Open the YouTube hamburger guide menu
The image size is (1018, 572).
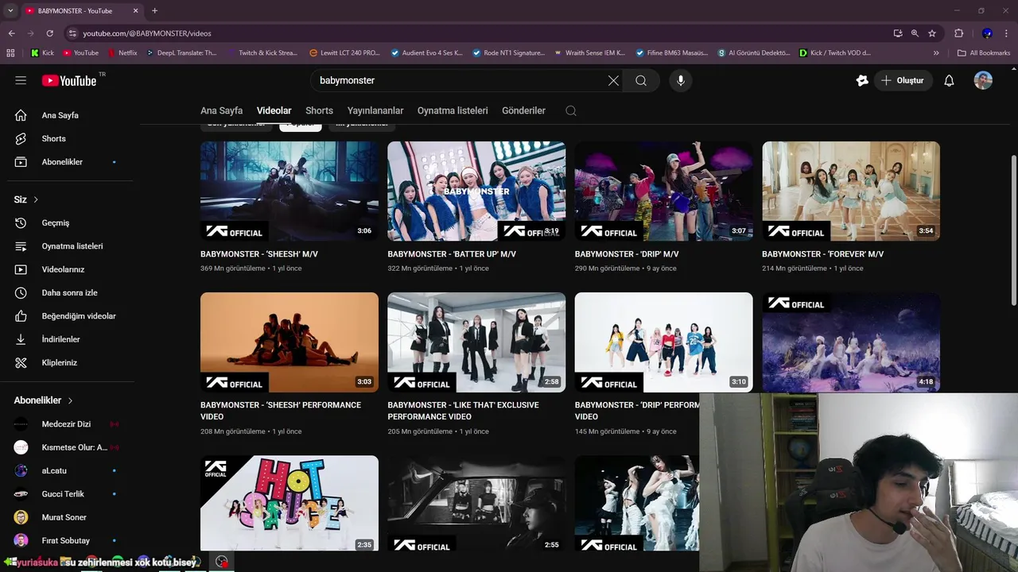tap(21, 80)
